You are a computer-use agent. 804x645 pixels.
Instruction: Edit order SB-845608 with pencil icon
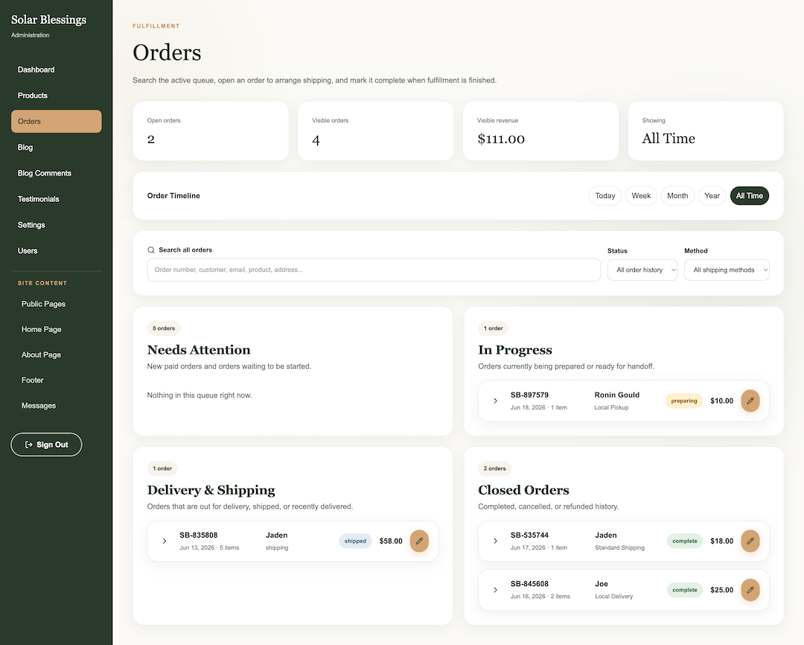(750, 590)
